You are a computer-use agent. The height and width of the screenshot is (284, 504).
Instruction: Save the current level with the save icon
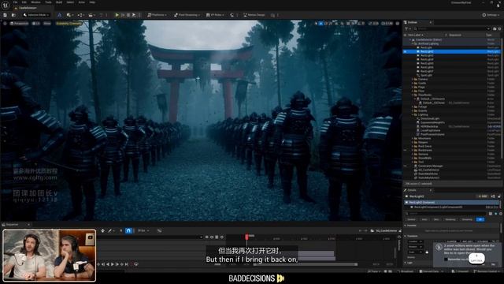[x=6, y=15]
